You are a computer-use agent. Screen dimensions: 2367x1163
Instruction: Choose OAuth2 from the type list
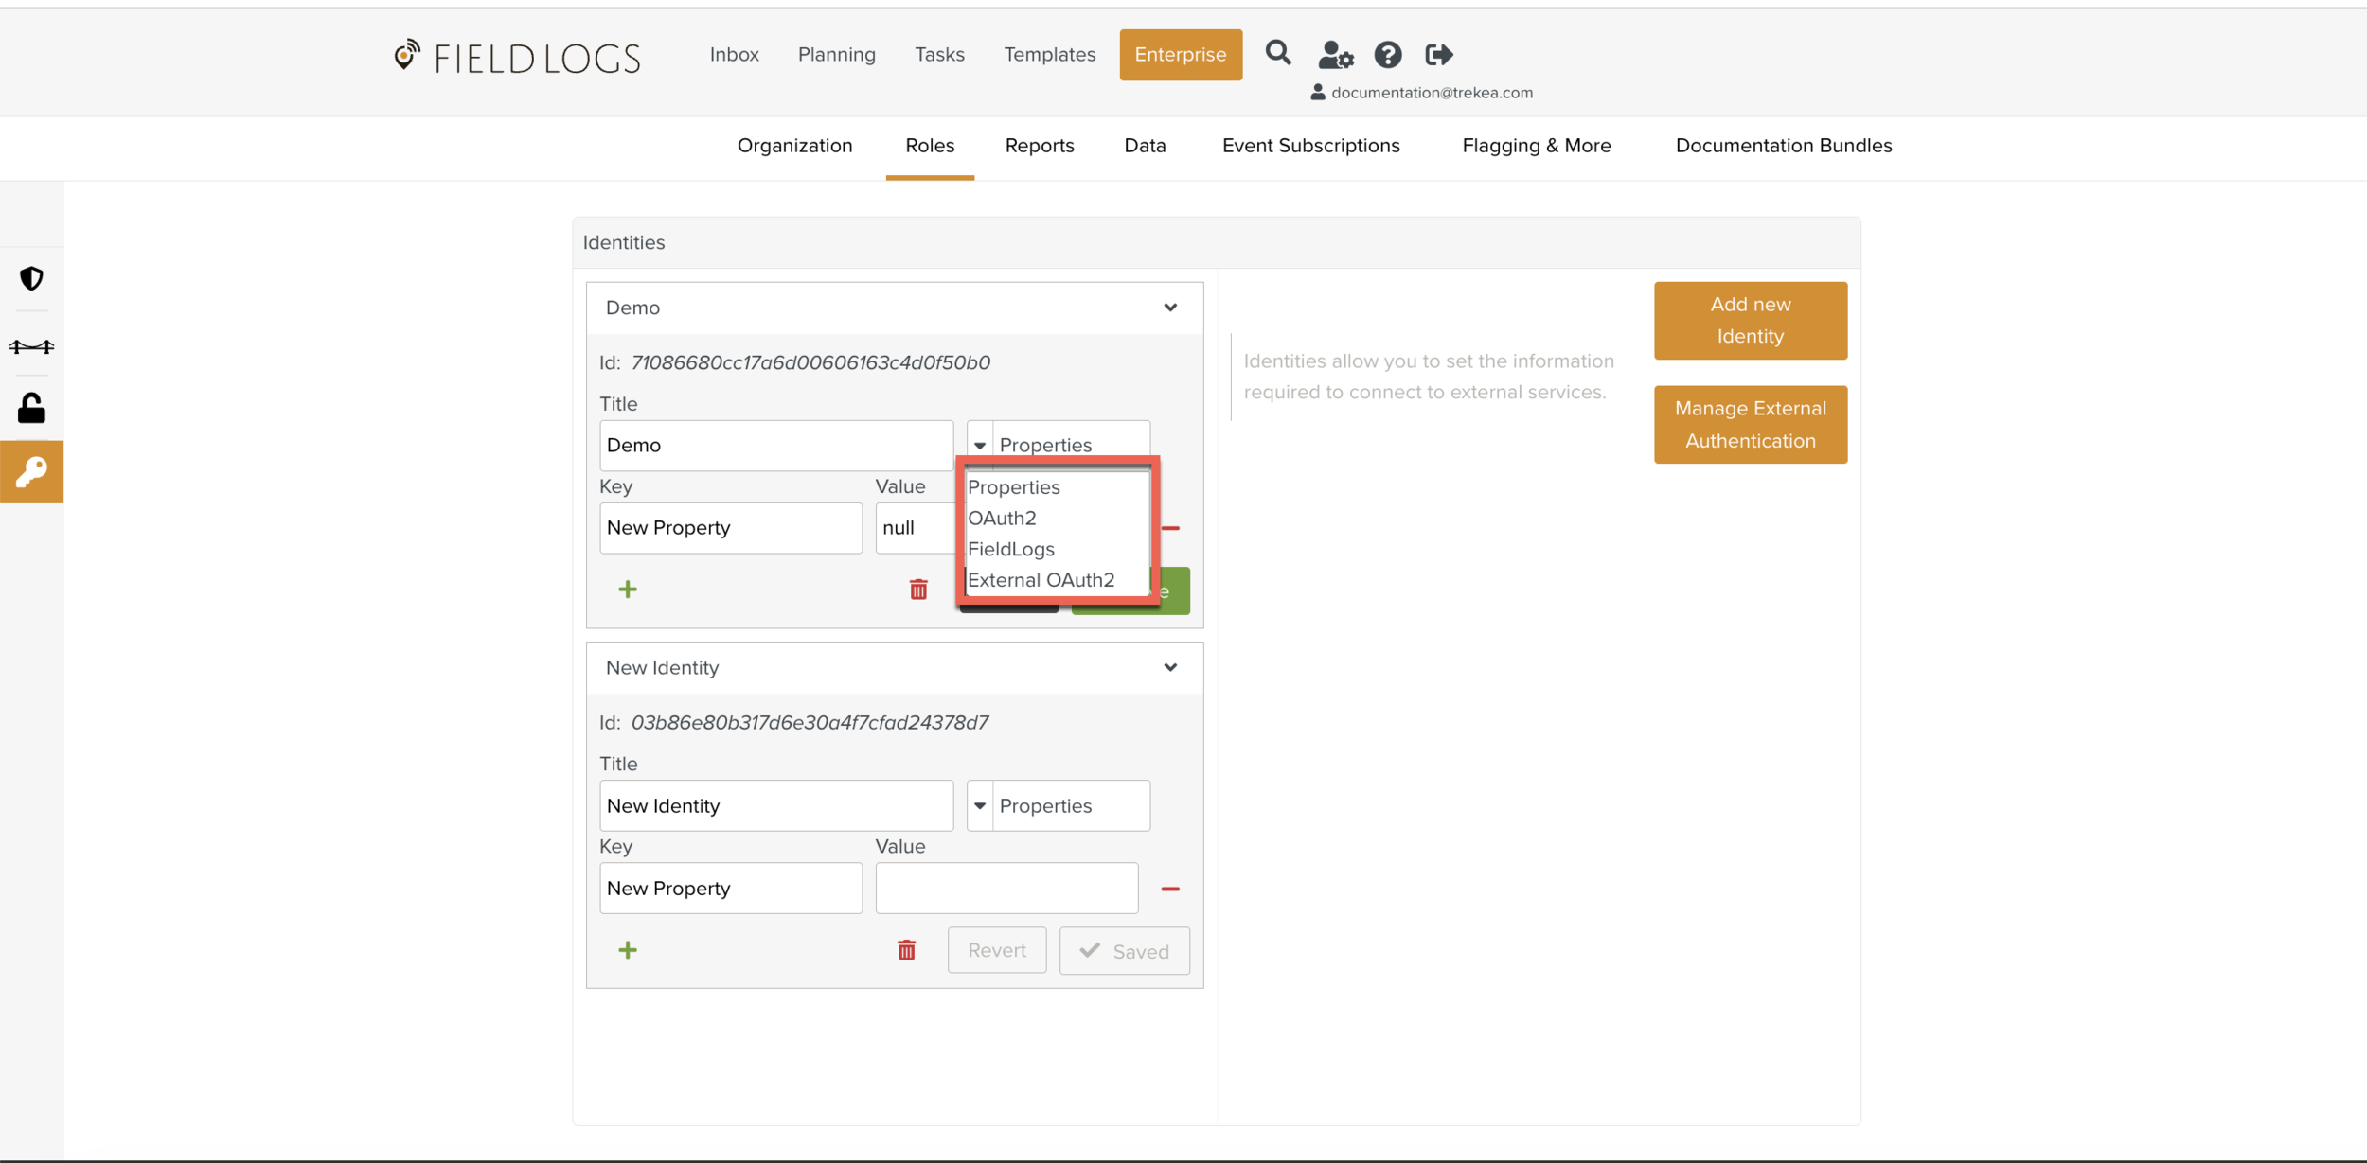[1002, 518]
